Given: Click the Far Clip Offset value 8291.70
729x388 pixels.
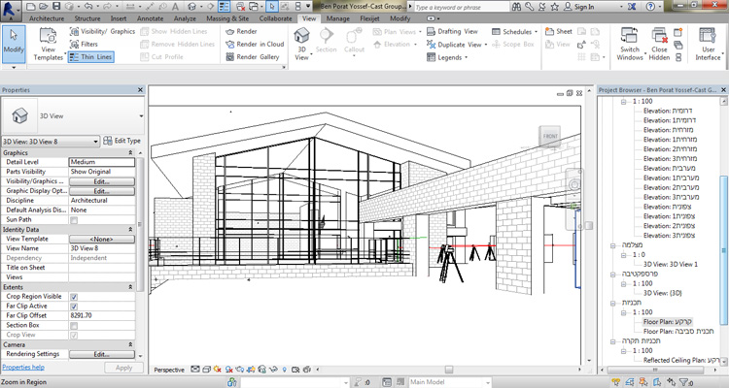Looking at the screenshot, I should click(102, 315).
